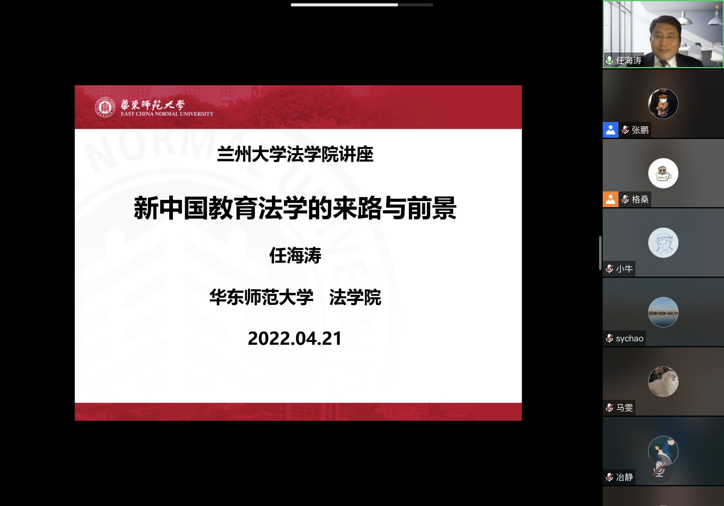
Task: Open 张鹏's round avatar
Action: pos(663,104)
